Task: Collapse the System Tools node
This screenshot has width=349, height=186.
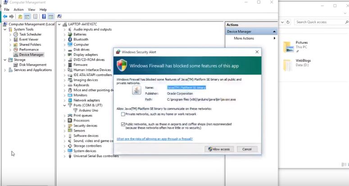Action: [5, 29]
